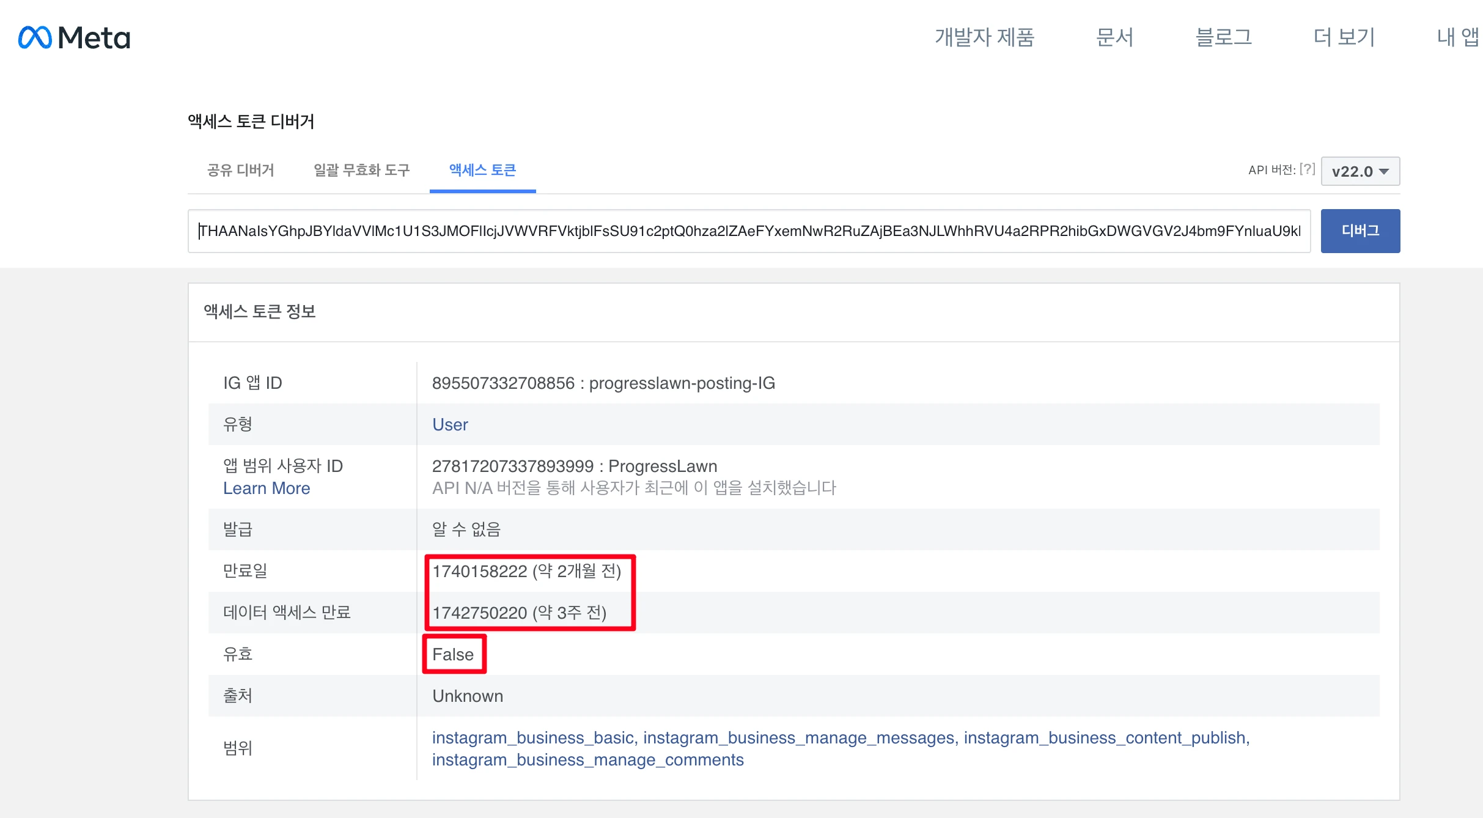The width and height of the screenshot is (1483, 818).
Task: Open the instagram_business_content_publish scope link
Action: click(1105, 737)
